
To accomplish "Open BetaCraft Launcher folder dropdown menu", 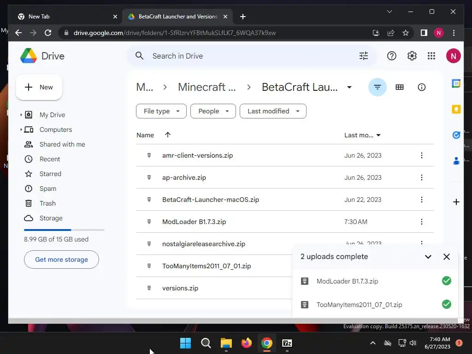I will (349, 87).
